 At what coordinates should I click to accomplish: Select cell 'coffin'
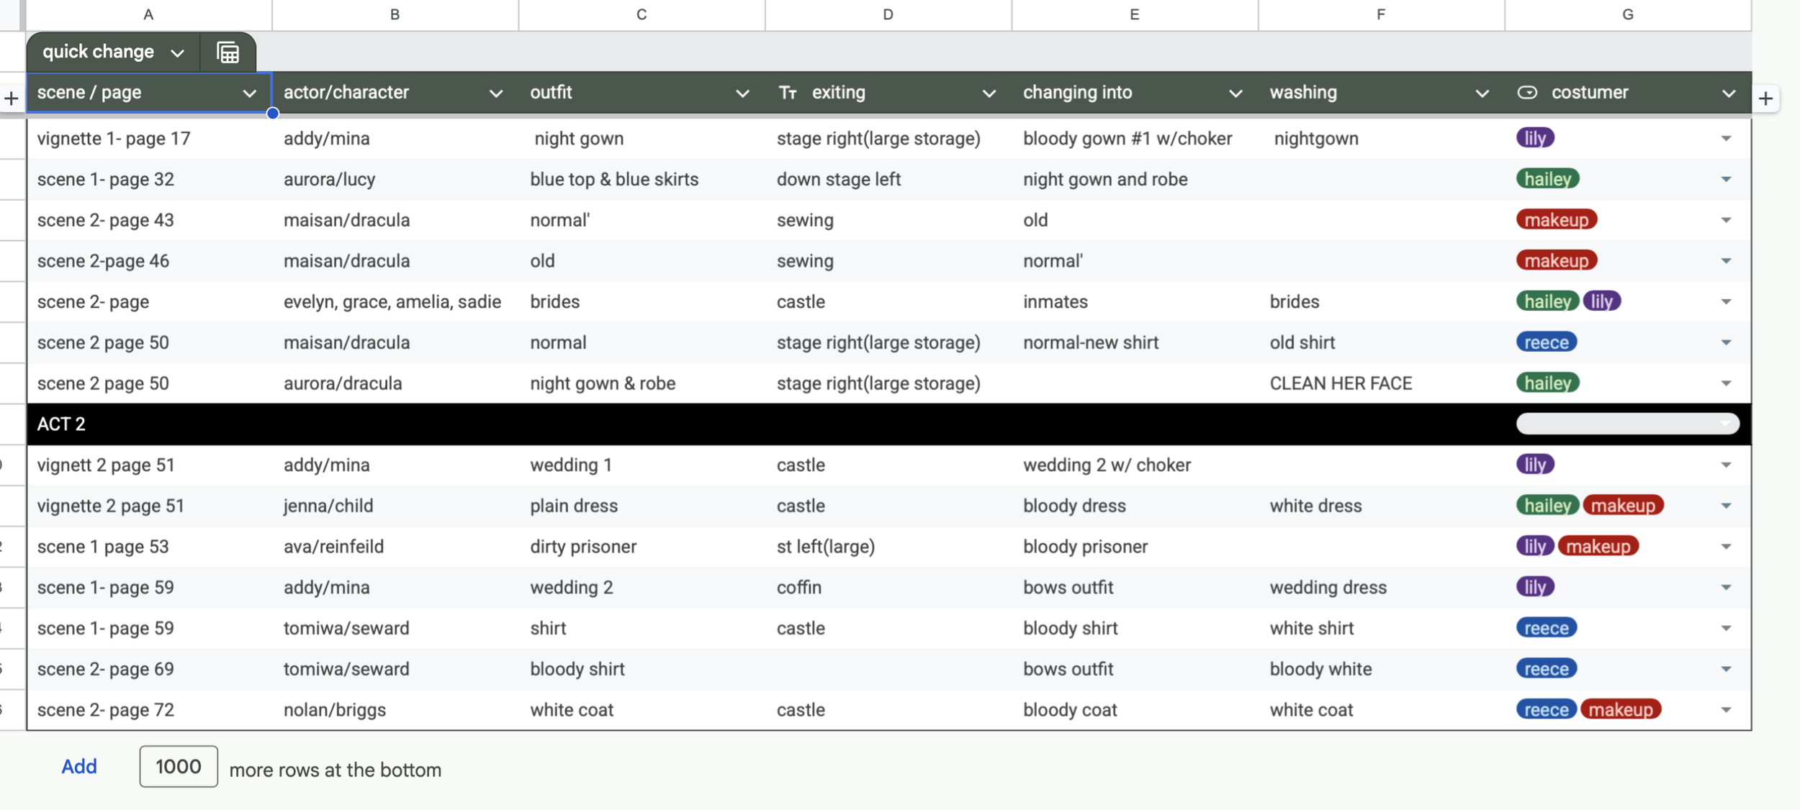(x=888, y=588)
